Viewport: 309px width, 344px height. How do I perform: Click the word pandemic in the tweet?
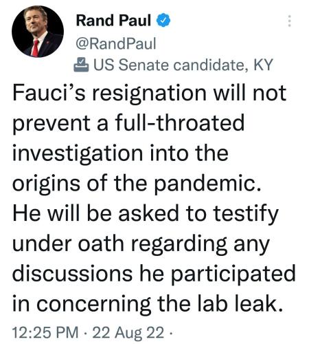coord(204,184)
